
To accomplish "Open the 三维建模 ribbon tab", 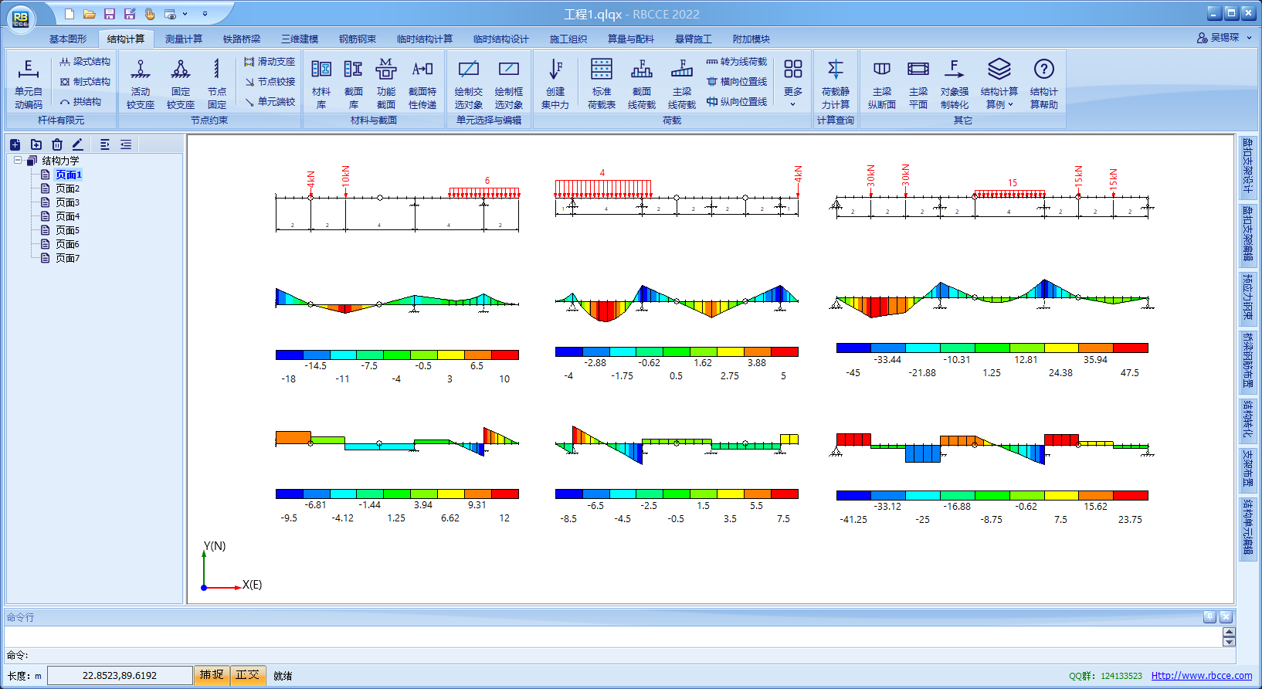I will click(x=300, y=39).
